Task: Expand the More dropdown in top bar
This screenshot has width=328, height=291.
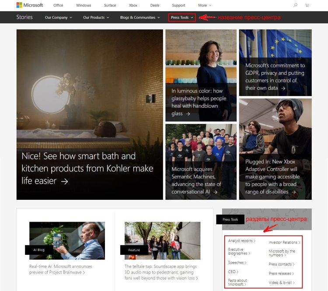Action: (205, 5)
